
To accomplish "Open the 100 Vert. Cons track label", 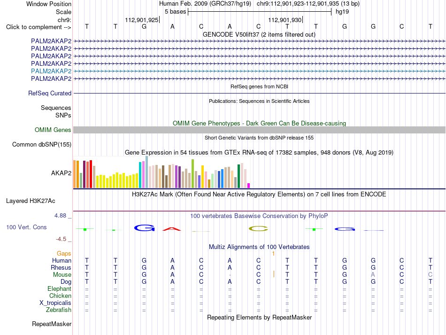I will pos(26,227).
